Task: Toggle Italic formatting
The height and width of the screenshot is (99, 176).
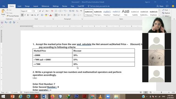Action: coord(25,15)
